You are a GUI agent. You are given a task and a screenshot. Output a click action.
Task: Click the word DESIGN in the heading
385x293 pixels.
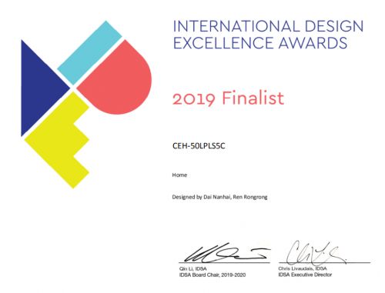pos(334,26)
